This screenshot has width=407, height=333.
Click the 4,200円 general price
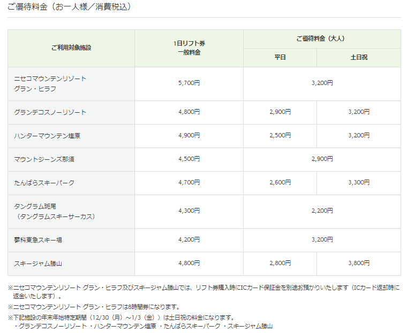pos(189,239)
